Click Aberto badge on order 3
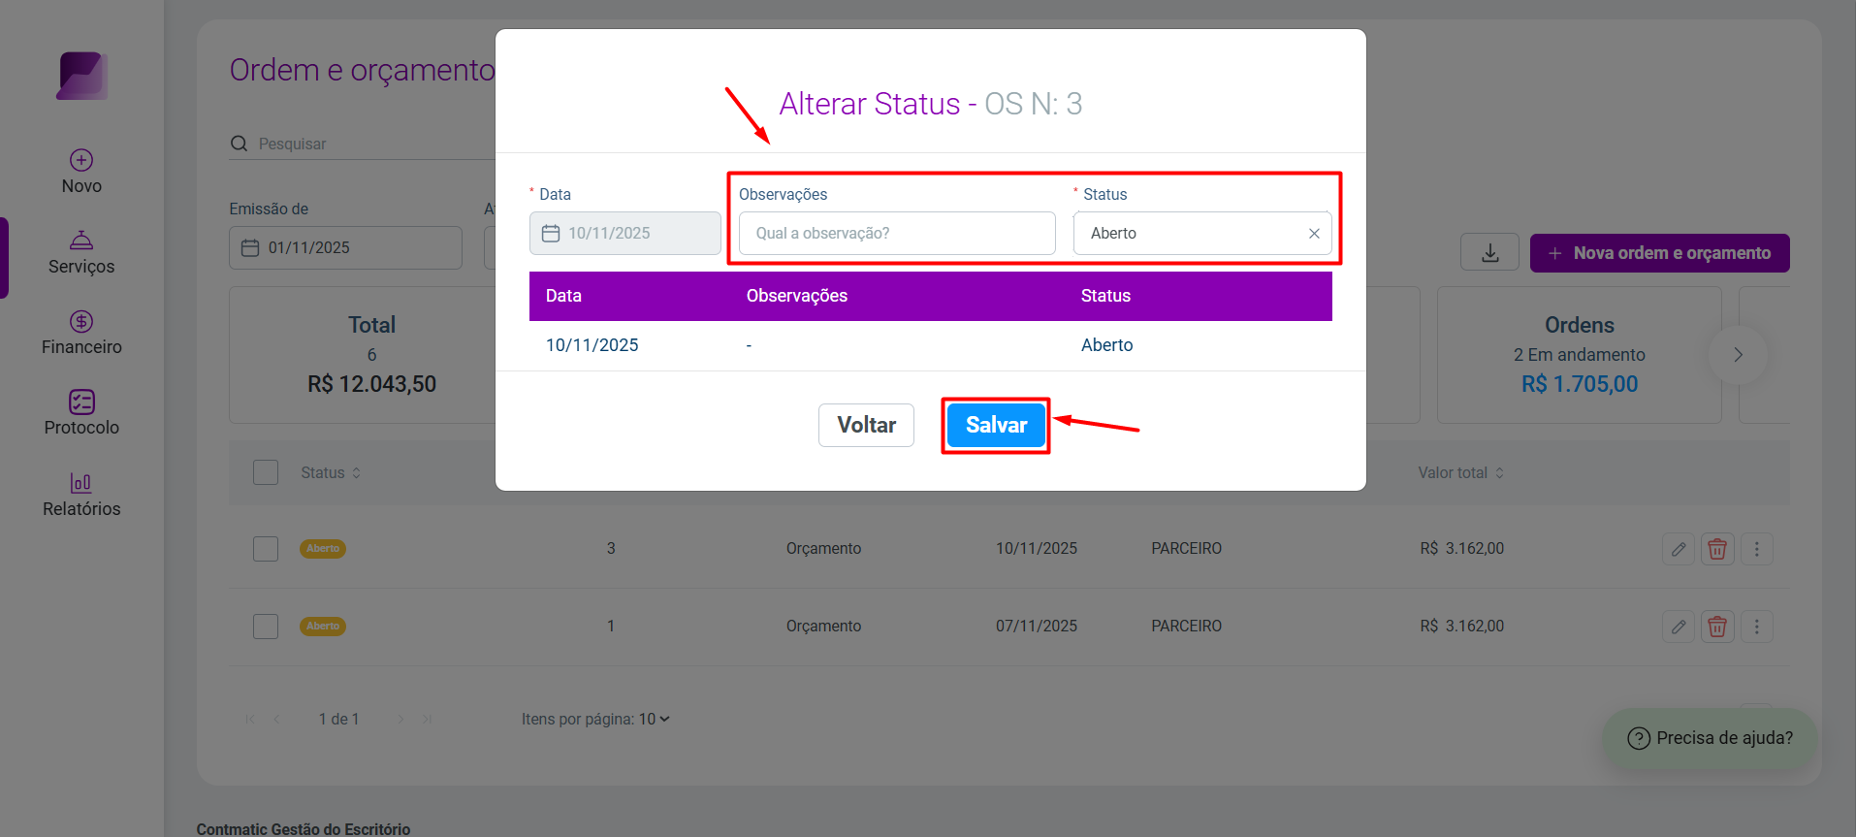This screenshot has width=1856, height=837. coord(323,549)
